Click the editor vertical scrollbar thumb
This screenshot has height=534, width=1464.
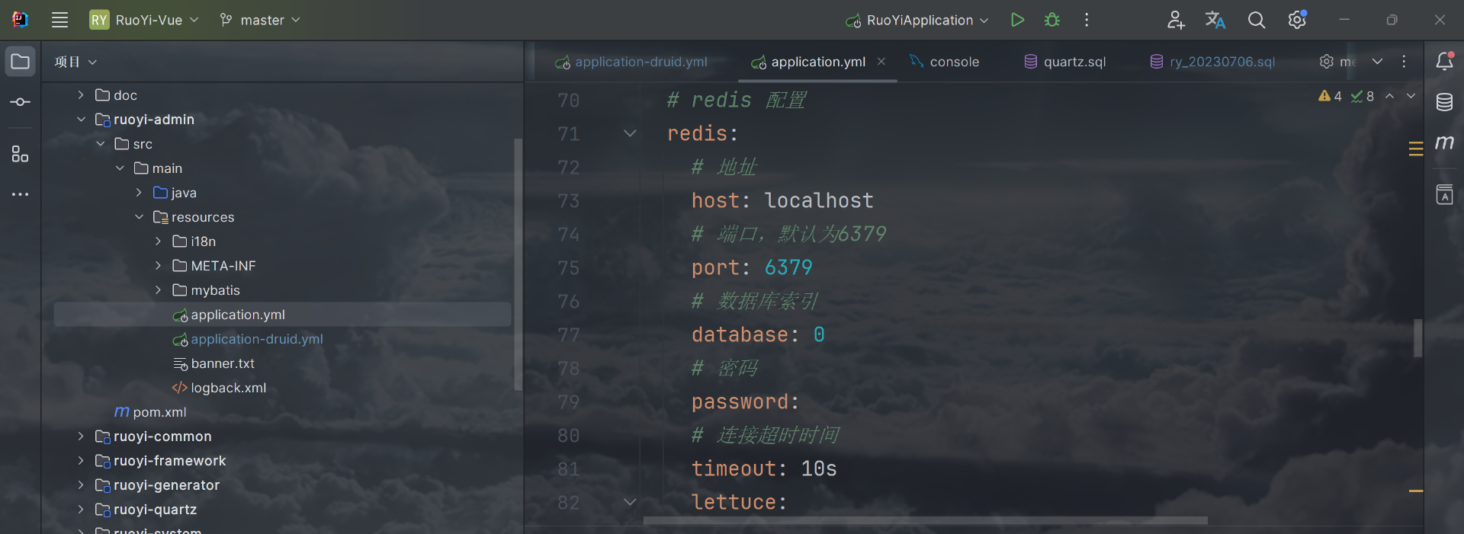click(x=1417, y=337)
